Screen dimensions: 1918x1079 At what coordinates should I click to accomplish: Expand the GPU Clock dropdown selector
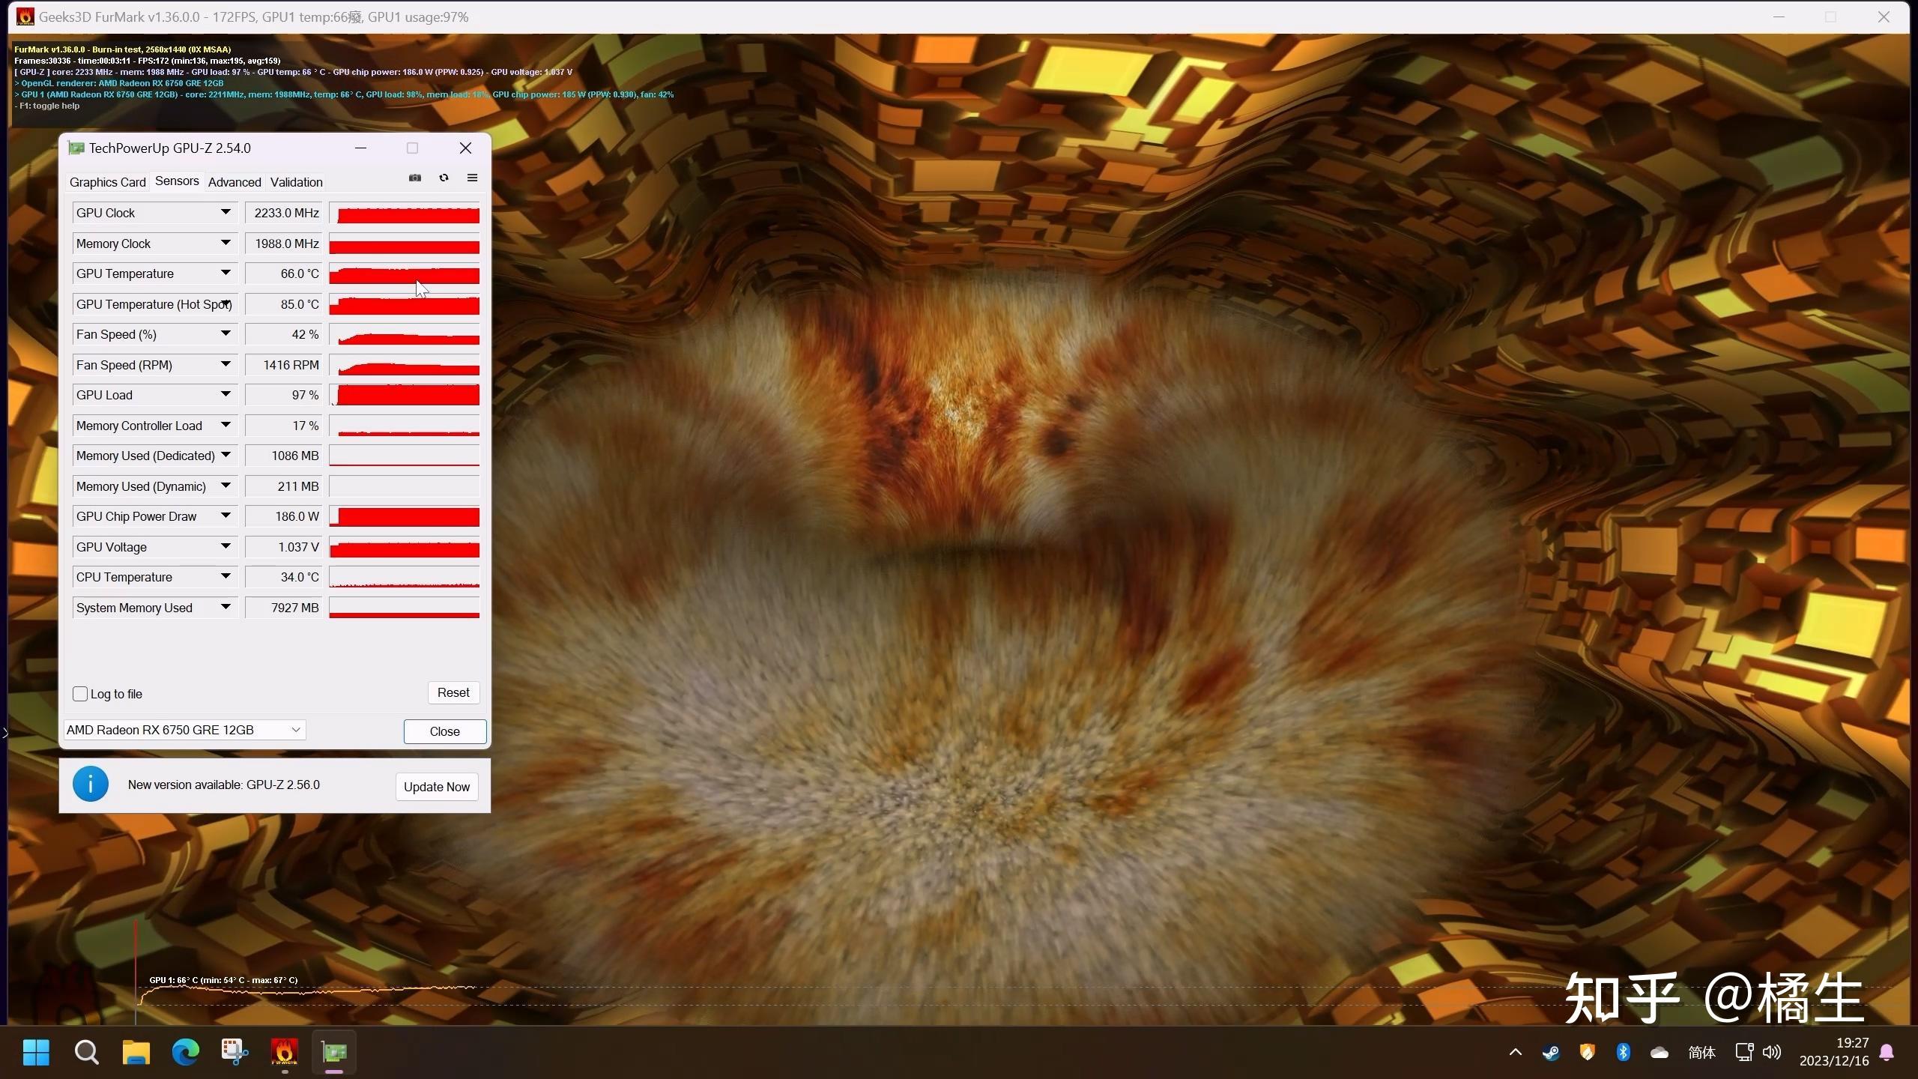[x=224, y=212]
